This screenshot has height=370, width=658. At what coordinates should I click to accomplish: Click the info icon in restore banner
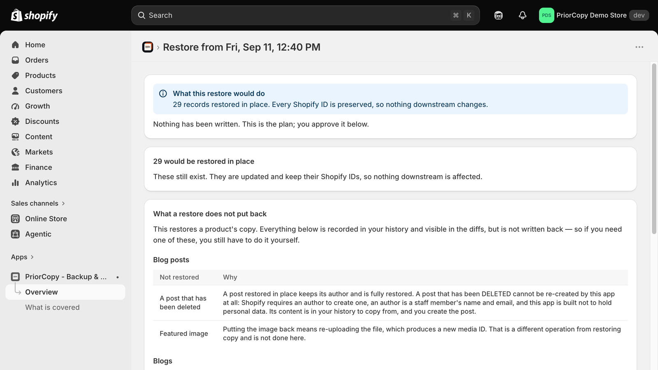(163, 93)
